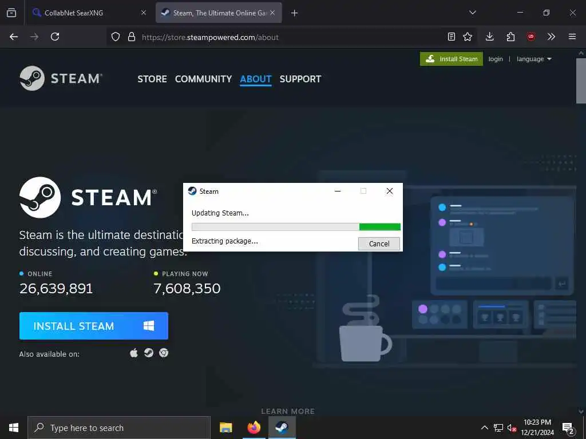
Task: Open the COMMUNITY menu
Action: pos(203,79)
